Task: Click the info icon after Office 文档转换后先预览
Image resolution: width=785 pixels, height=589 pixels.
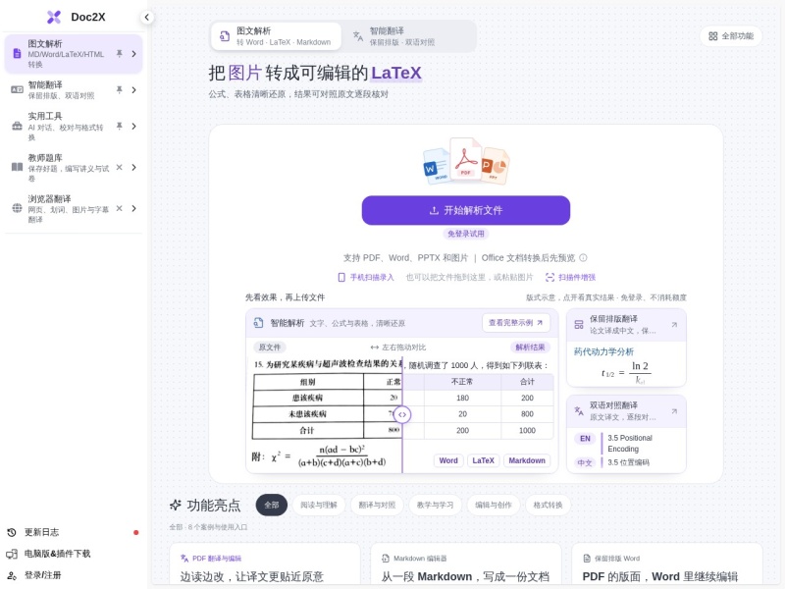Action: coord(583,258)
